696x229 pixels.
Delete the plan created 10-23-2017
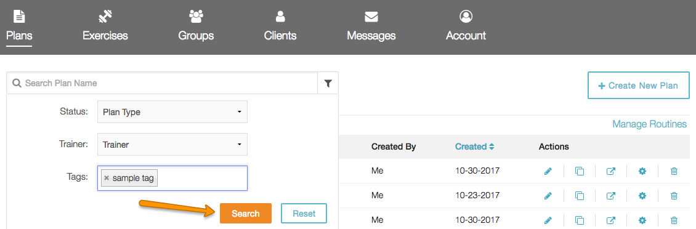pos(674,195)
